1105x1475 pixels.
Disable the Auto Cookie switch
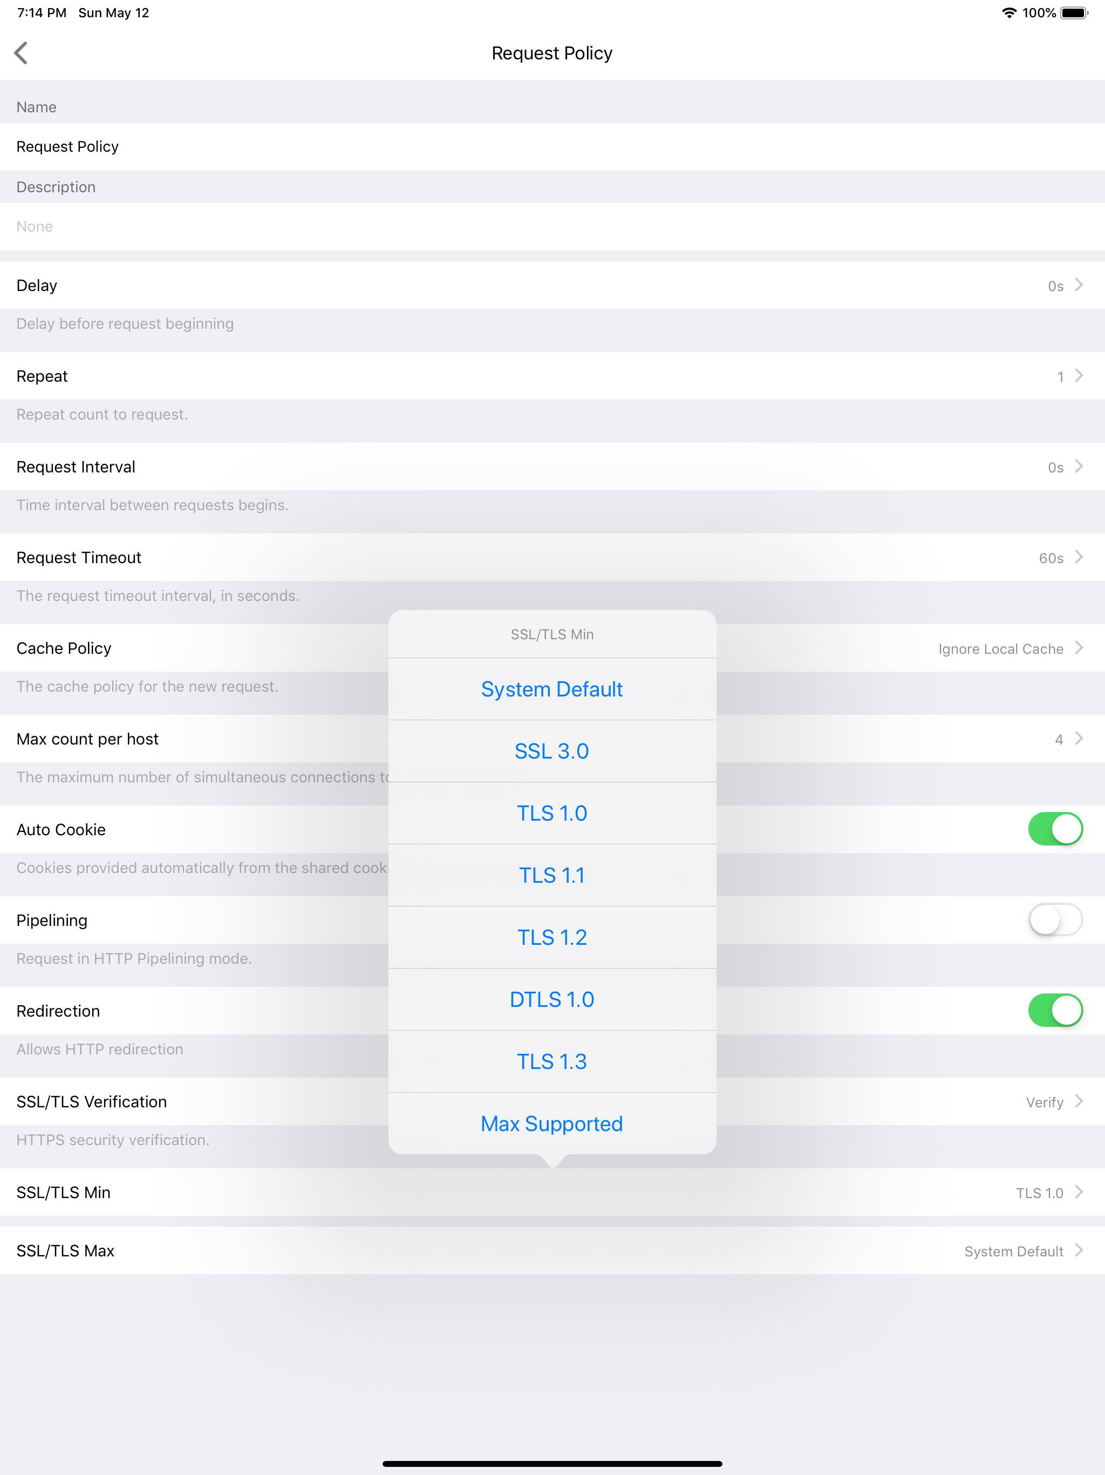1055,829
